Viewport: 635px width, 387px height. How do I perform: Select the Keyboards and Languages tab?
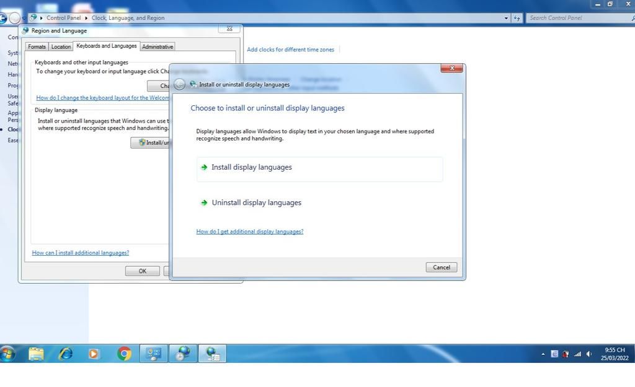107,46
